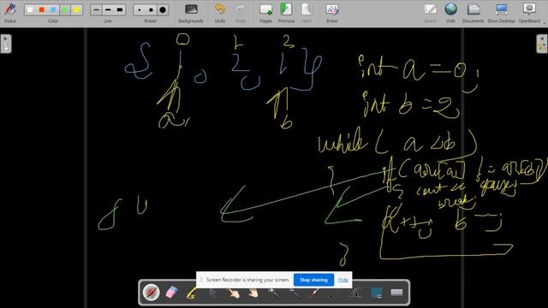The height and width of the screenshot is (308, 548).
Task: Click the Stop sharing button
Action: click(314, 280)
